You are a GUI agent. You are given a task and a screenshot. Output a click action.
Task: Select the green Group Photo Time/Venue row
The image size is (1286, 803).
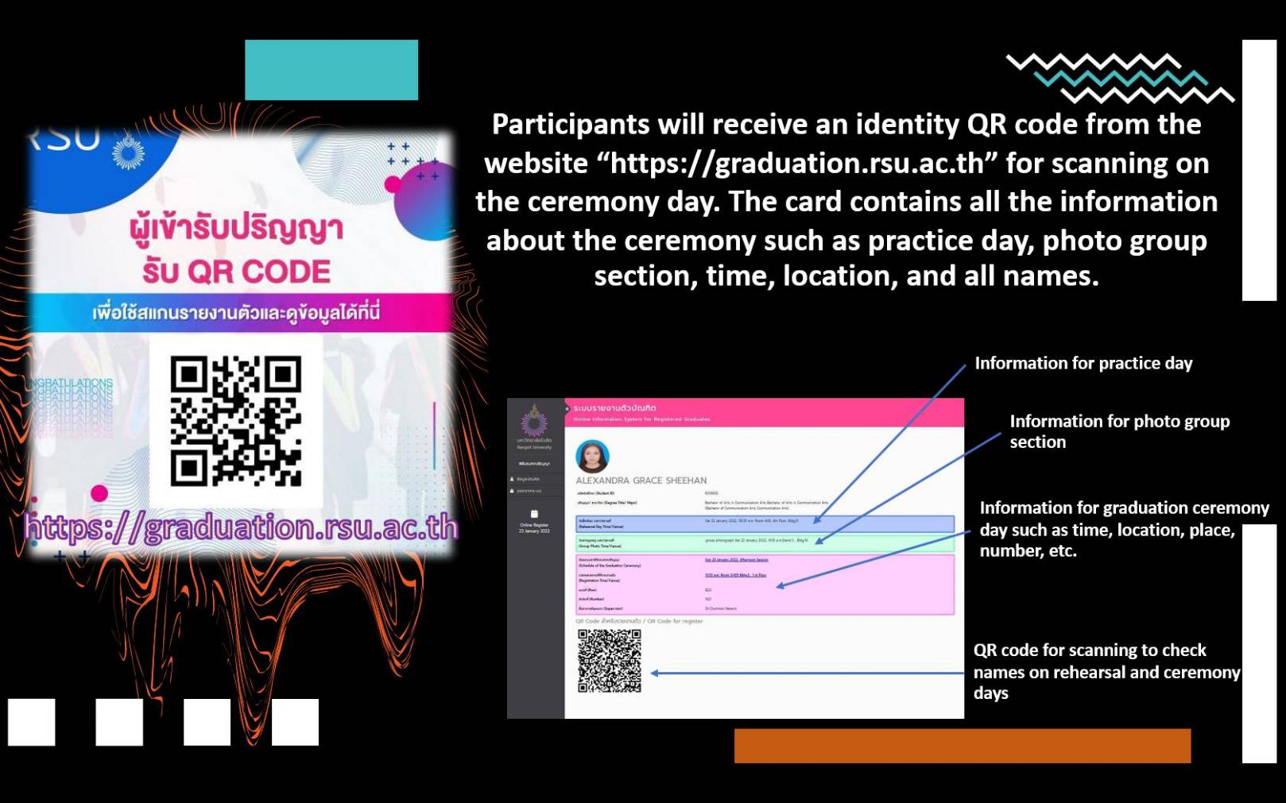765,543
